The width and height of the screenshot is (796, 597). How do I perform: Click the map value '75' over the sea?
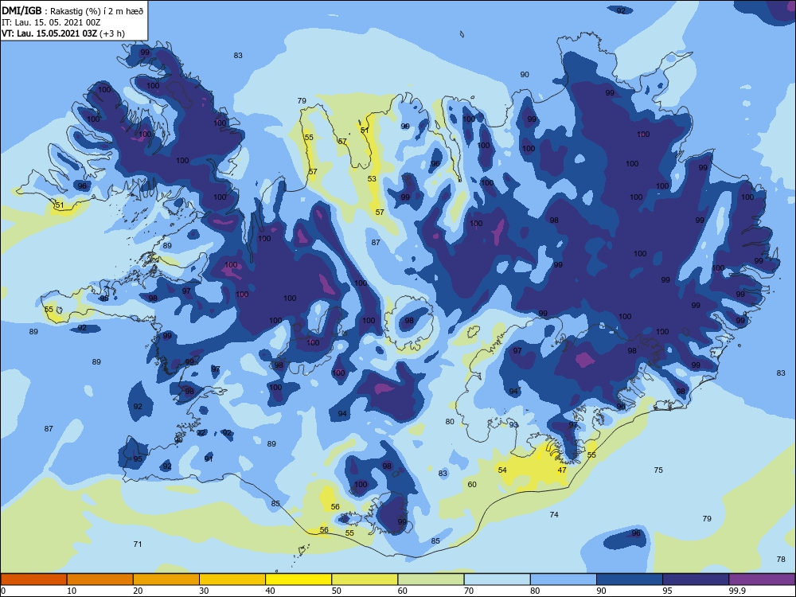pyautogui.click(x=658, y=470)
